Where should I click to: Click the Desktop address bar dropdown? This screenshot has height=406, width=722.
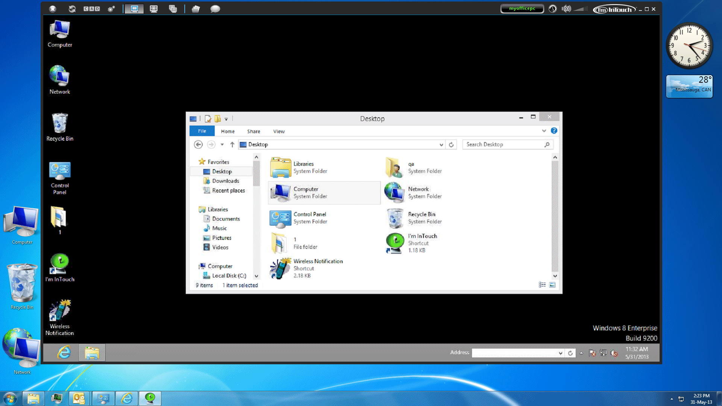click(438, 144)
